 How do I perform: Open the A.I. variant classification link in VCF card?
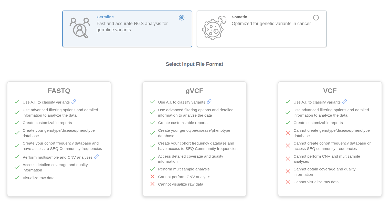(345, 101)
